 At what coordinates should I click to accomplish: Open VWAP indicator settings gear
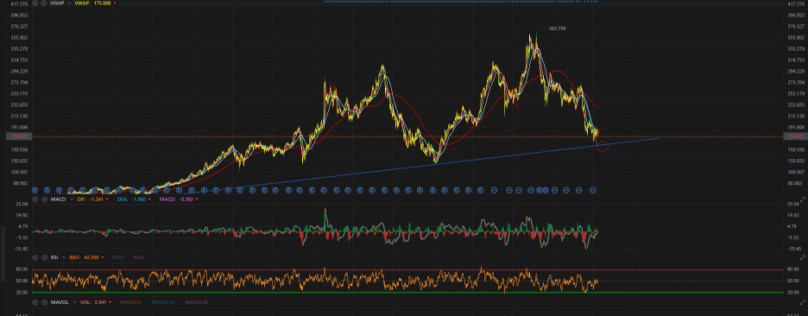pyautogui.click(x=35, y=3)
